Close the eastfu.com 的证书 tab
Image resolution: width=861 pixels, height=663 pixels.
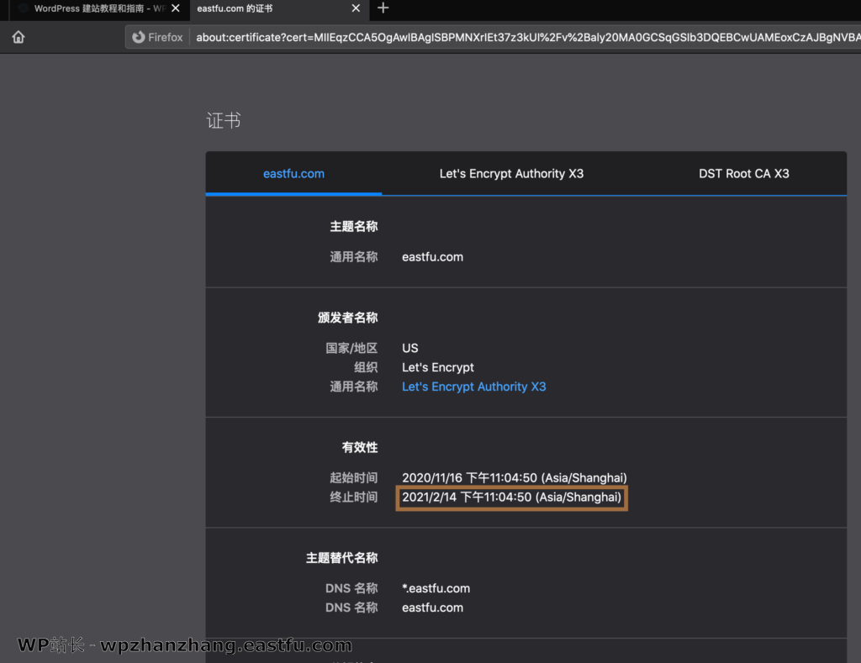pyautogui.click(x=356, y=8)
